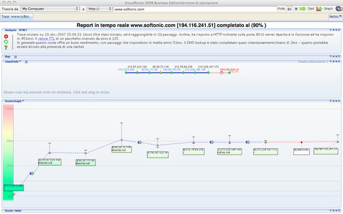Image resolution: width=343 pixels, height=214 pixels.
Task: Click the 194.116.241.51 hop box in RouteGraph
Action: (326, 151)
